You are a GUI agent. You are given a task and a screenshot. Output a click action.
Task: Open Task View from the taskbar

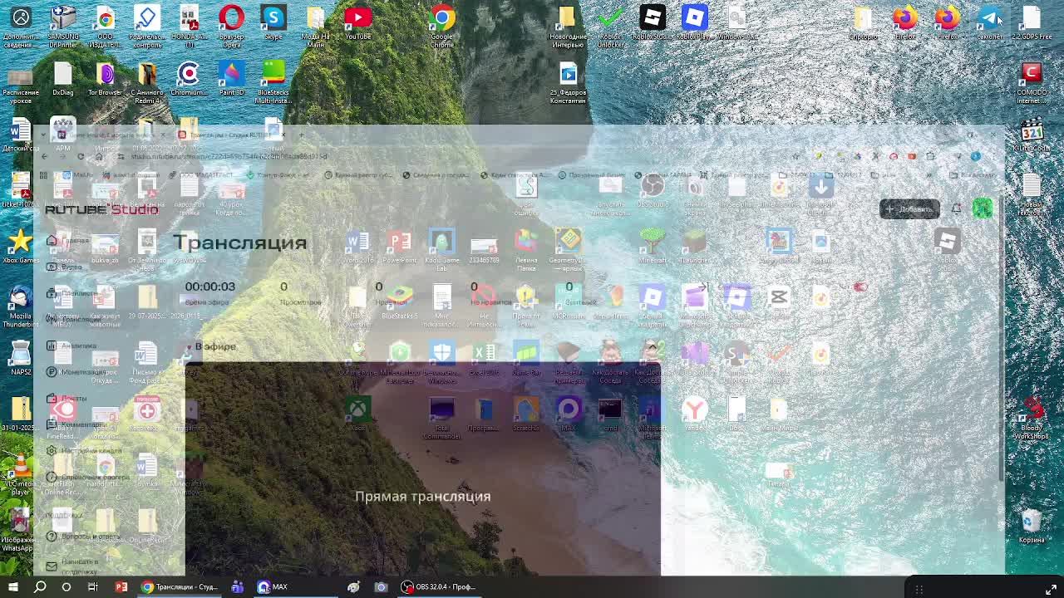[x=93, y=587]
